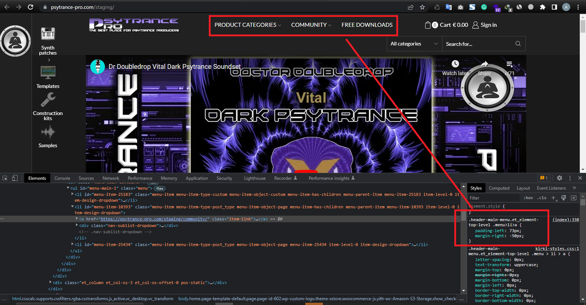This screenshot has width=586, height=305.
Task: Switch to the Computed styles tab
Action: [x=499, y=188]
